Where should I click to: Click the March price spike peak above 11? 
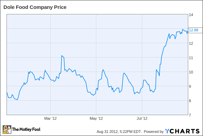(62, 55)
